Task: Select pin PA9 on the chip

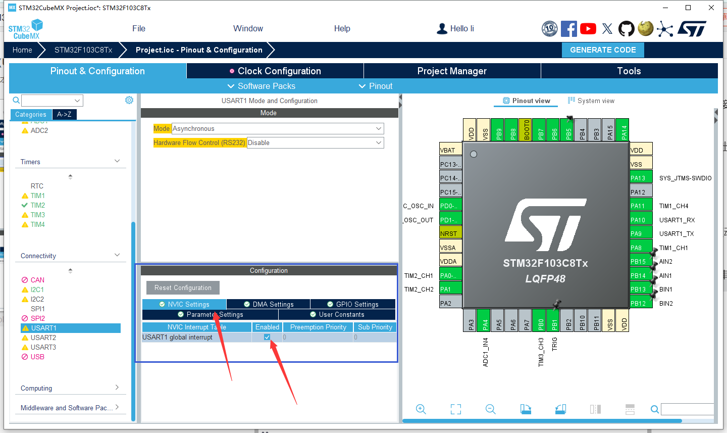Action: point(641,233)
